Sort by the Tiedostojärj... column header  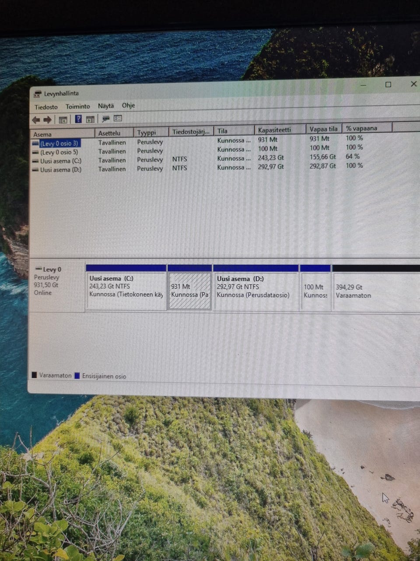coord(192,131)
